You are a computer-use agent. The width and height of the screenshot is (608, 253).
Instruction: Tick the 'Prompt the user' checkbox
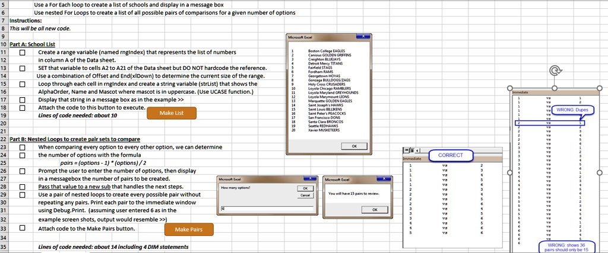[x=22, y=172]
